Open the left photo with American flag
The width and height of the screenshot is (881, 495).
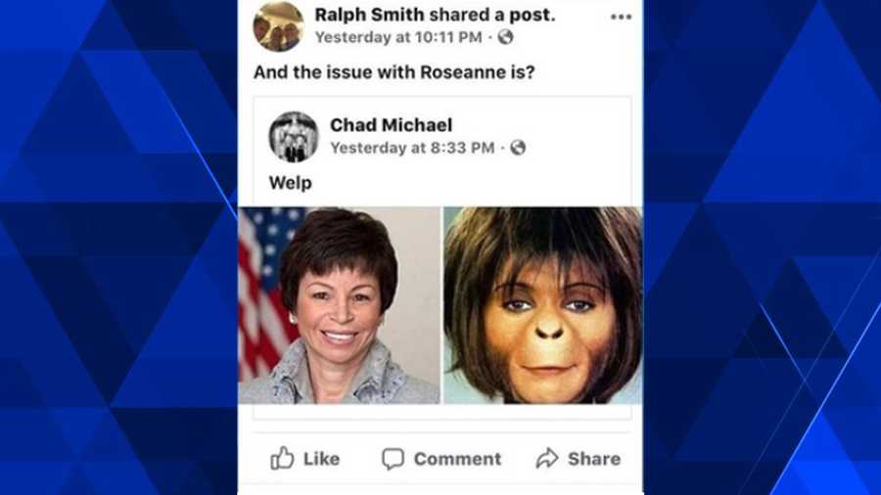[x=340, y=305]
